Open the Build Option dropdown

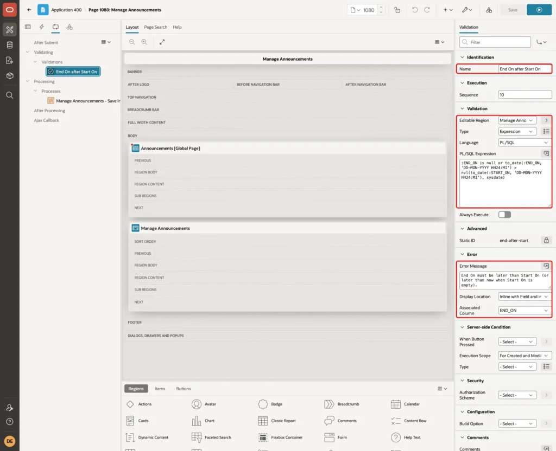coord(517,423)
